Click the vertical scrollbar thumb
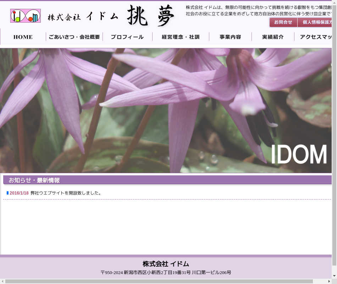337x284 pixels. 334,135
